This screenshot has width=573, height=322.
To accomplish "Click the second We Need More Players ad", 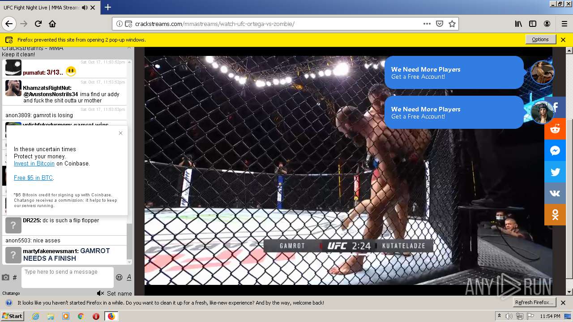I will pyautogui.click(x=454, y=112).
